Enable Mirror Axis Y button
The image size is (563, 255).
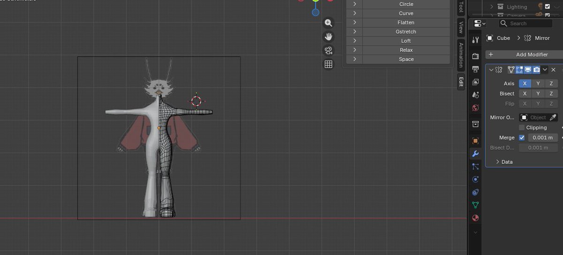538,84
